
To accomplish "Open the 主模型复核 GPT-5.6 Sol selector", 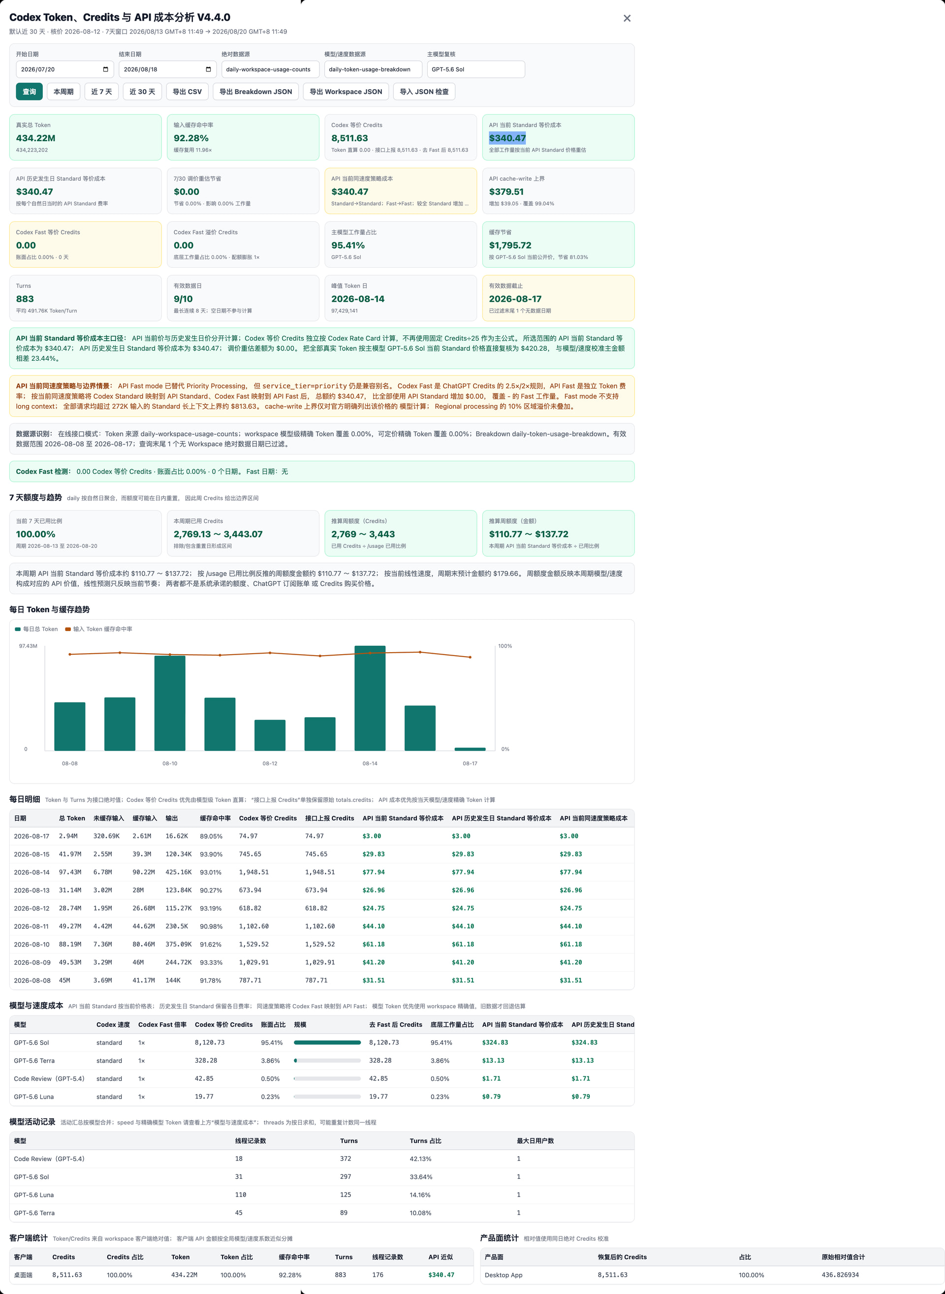I will click(476, 69).
